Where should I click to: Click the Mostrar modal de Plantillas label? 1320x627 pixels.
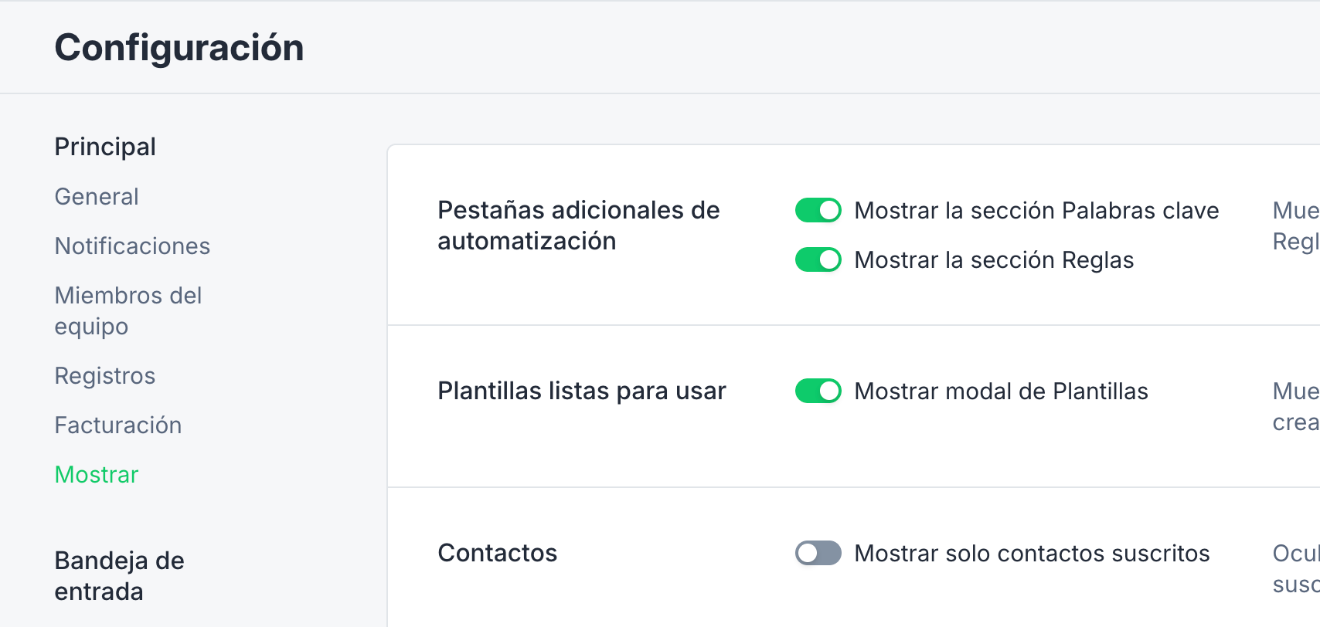click(x=1001, y=391)
